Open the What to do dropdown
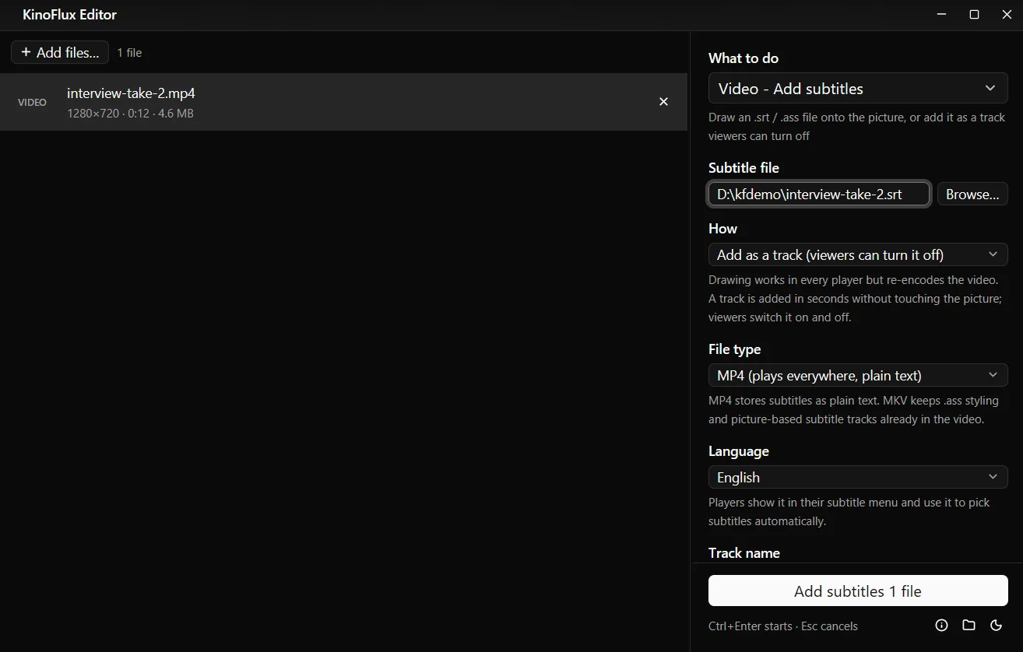The height and width of the screenshot is (652, 1023). click(x=858, y=89)
